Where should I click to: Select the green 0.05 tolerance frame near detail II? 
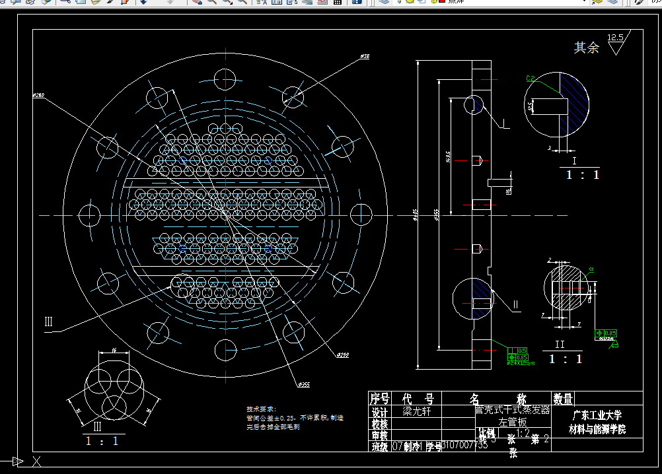[x=606, y=333]
